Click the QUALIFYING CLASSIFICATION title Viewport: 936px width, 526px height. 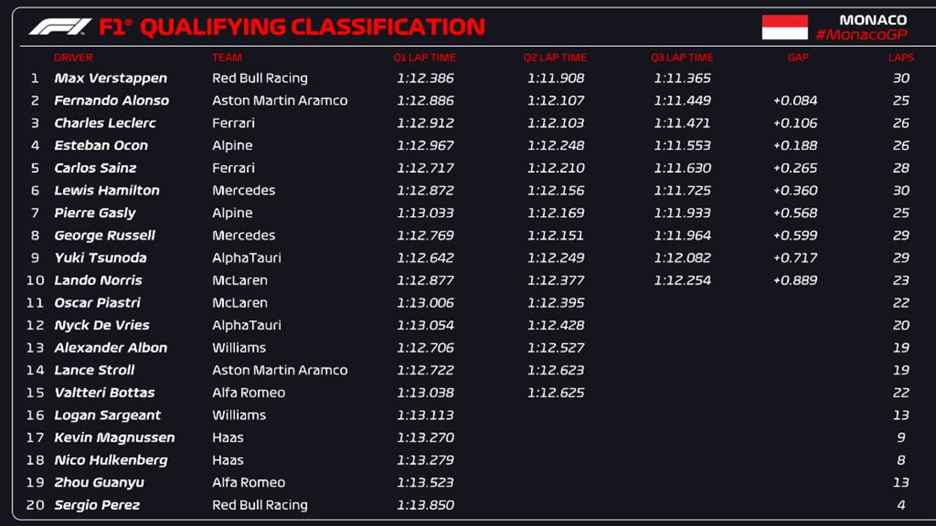tap(311, 27)
